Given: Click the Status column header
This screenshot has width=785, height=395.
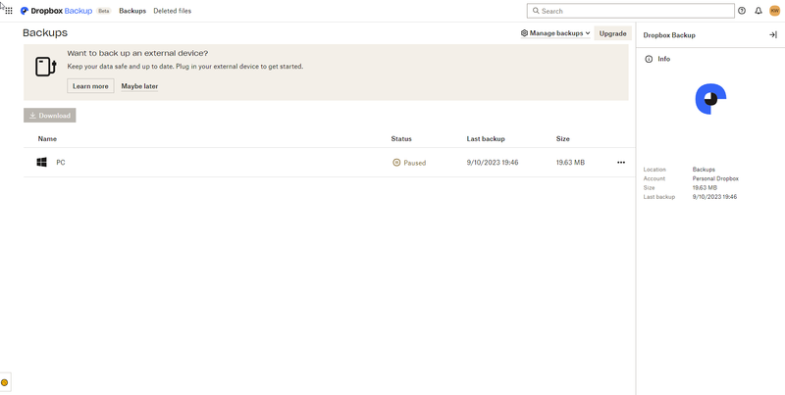Looking at the screenshot, I should pyautogui.click(x=401, y=139).
